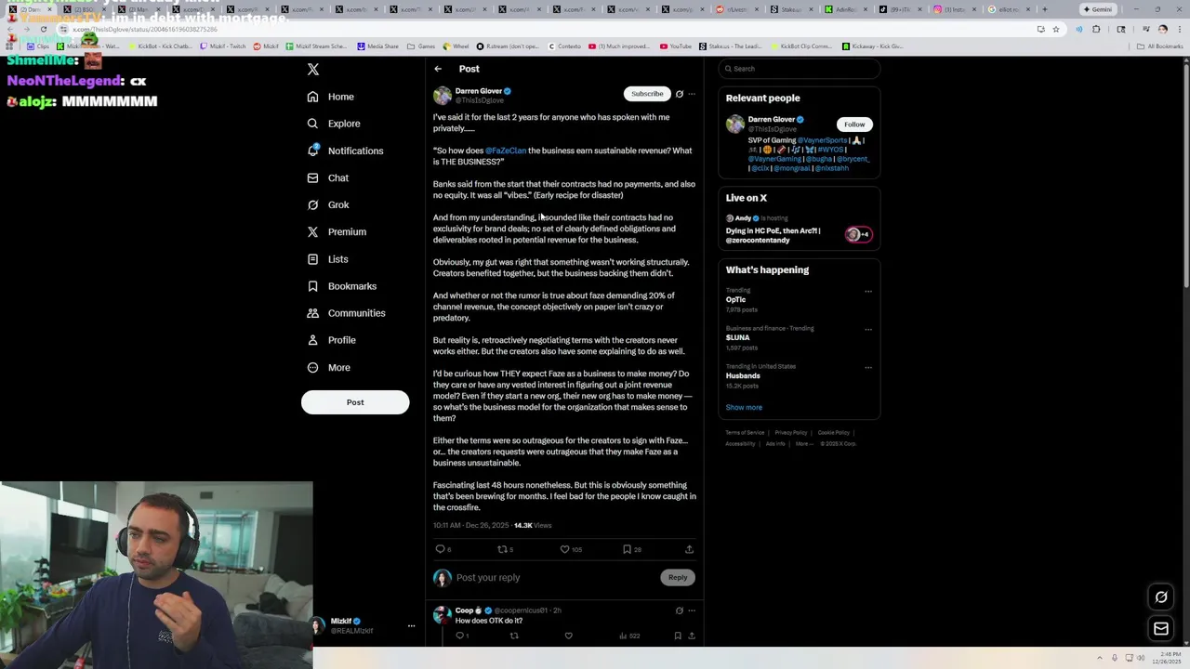This screenshot has height=669, width=1190.
Task: Open three-dot menu on Coop's reply
Action: [692, 610]
